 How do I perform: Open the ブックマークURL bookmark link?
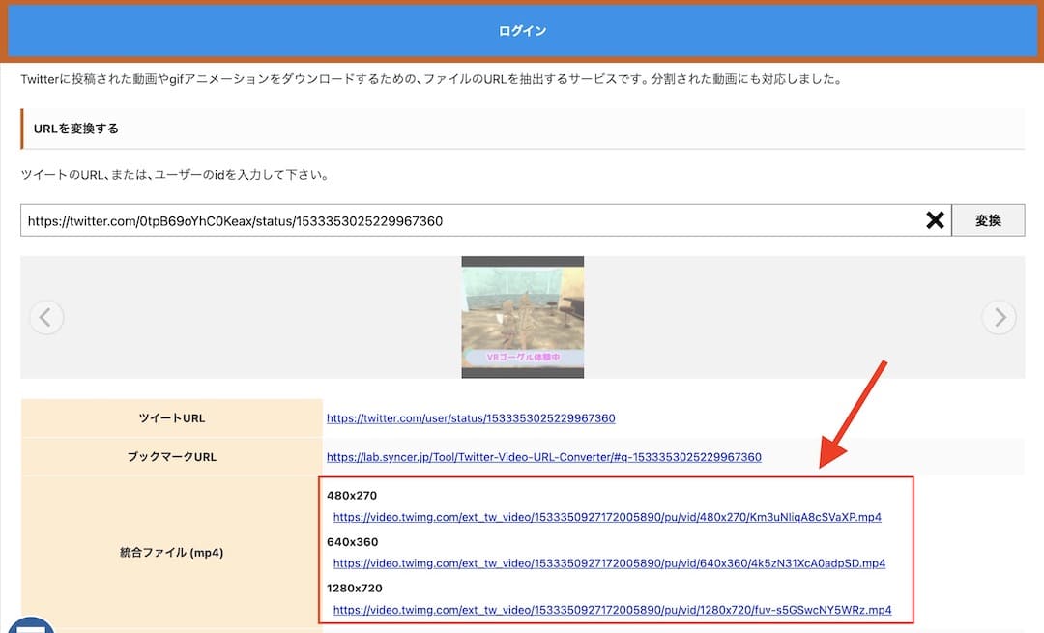click(x=543, y=456)
